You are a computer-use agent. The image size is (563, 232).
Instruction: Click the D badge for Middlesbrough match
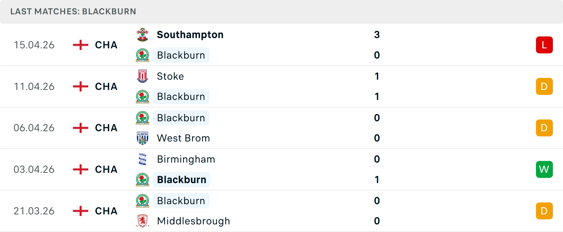[544, 211]
